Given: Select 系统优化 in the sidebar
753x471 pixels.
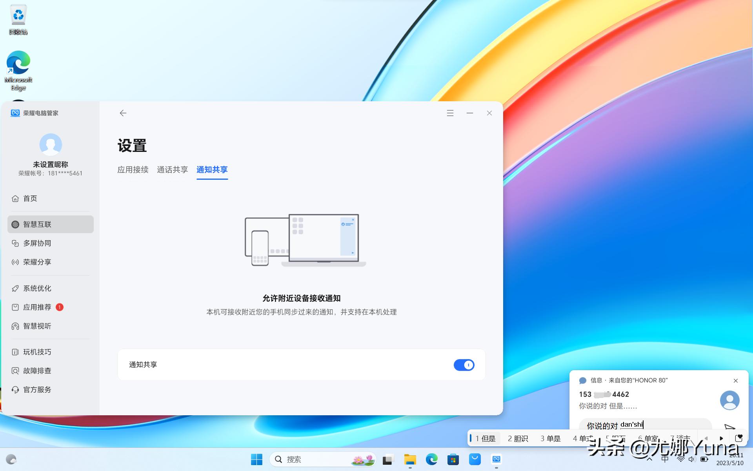Looking at the screenshot, I should [x=36, y=288].
